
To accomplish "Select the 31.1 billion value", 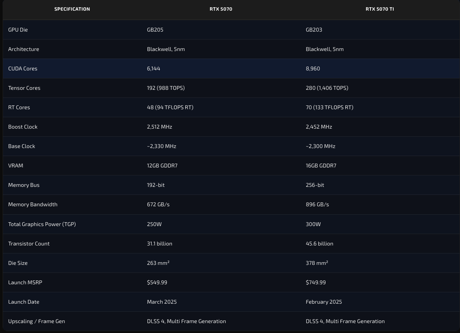I will click(160, 244).
